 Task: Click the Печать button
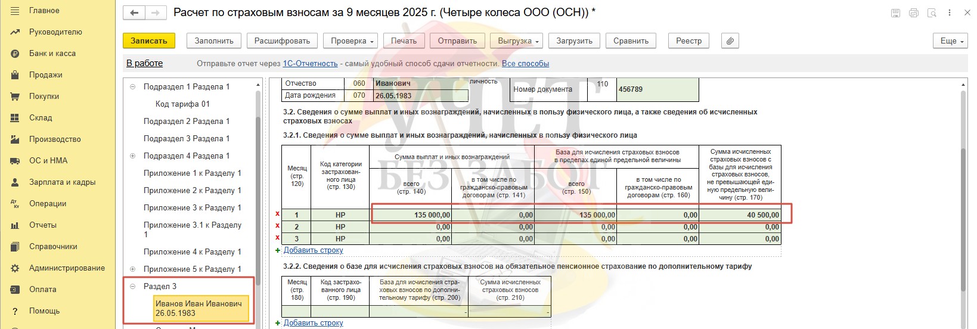coord(404,41)
